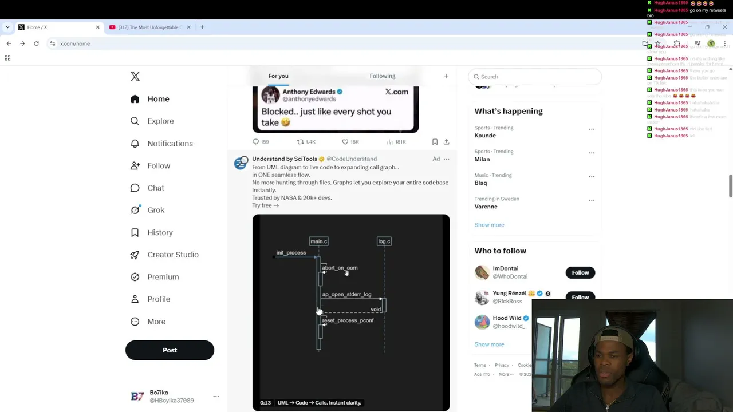The height and width of the screenshot is (412, 733).
Task: Open options for the Blaq trend
Action: point(592,176)
